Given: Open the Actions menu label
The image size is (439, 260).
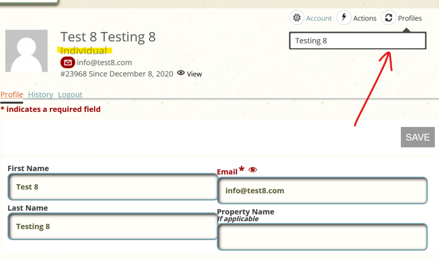Looking at the screenshot, I should click(365, 18).
